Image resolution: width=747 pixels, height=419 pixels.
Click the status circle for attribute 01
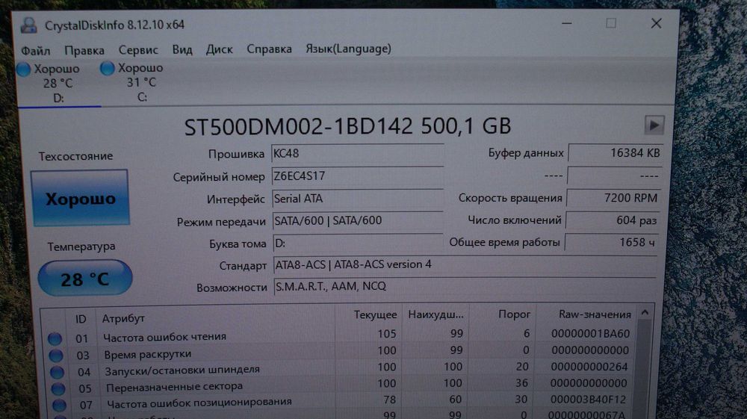pyautogui.click(x=55, y=338)
